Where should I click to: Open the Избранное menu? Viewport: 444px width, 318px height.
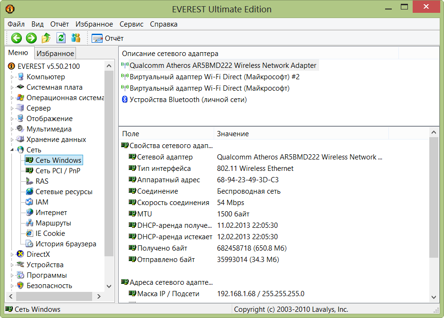[94, 24]
